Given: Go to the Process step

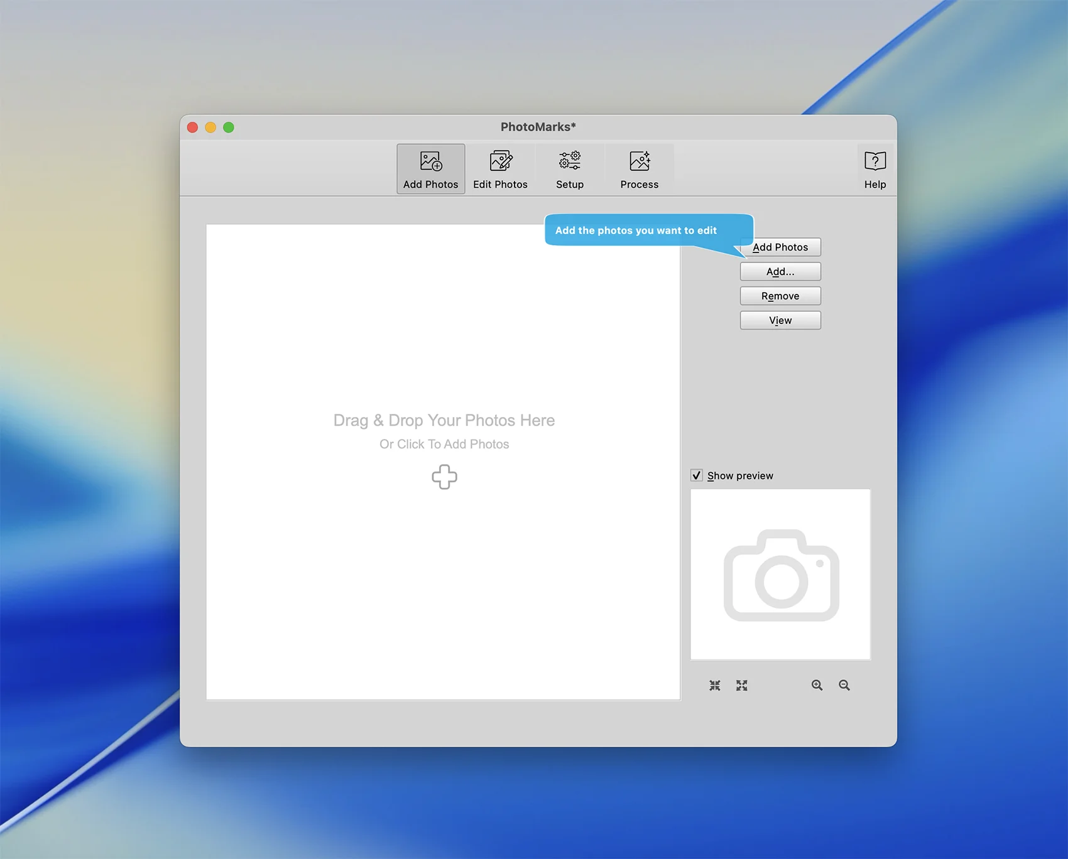Looking at the screenshot, I should coord(639,170).
